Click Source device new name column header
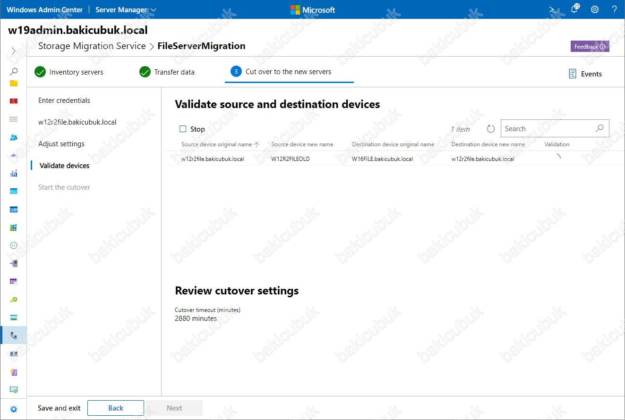625x420 pixels. click(x=302, y=144)
